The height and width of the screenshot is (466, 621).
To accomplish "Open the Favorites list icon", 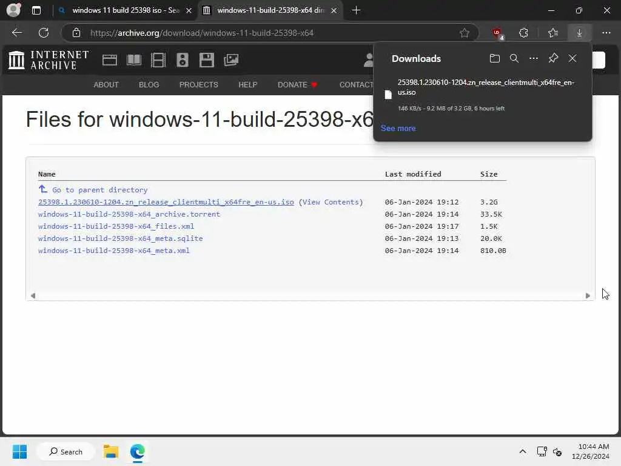I will 553,33.
